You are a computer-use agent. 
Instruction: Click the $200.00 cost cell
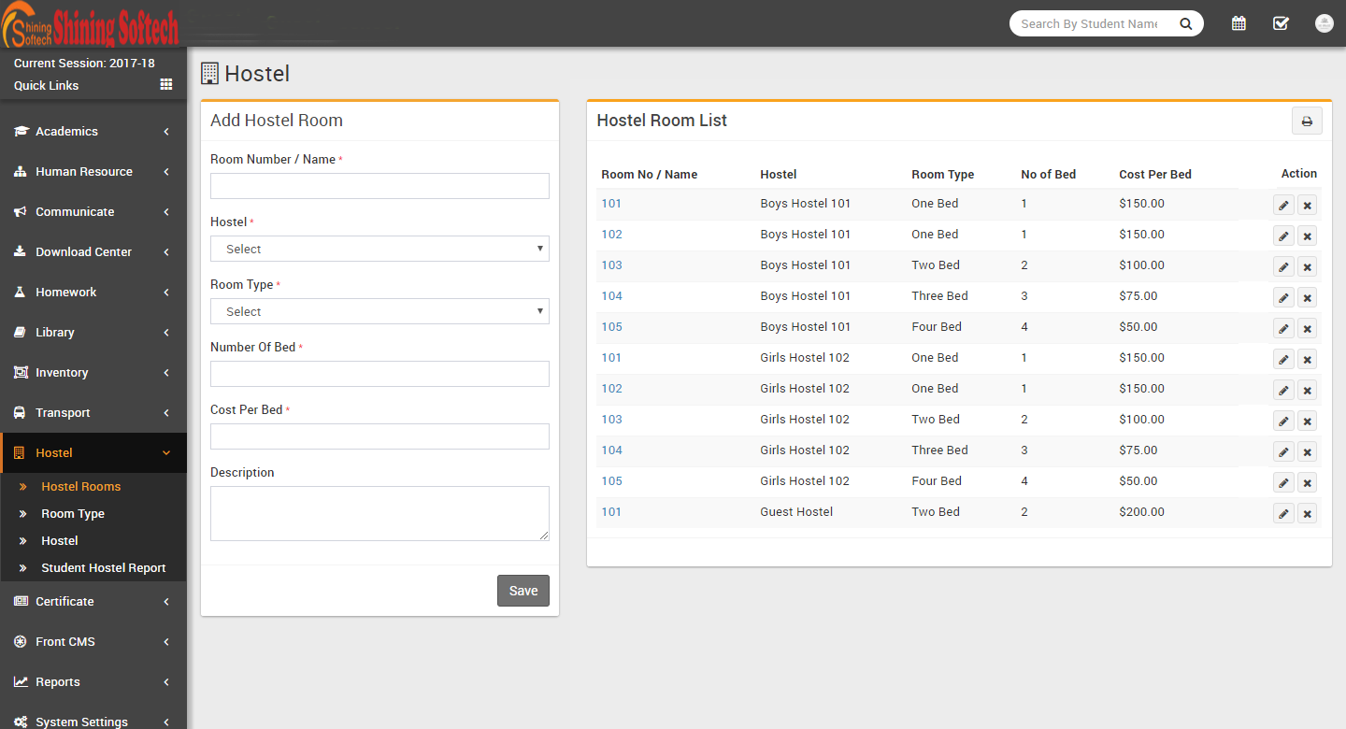coord(1142,511)
